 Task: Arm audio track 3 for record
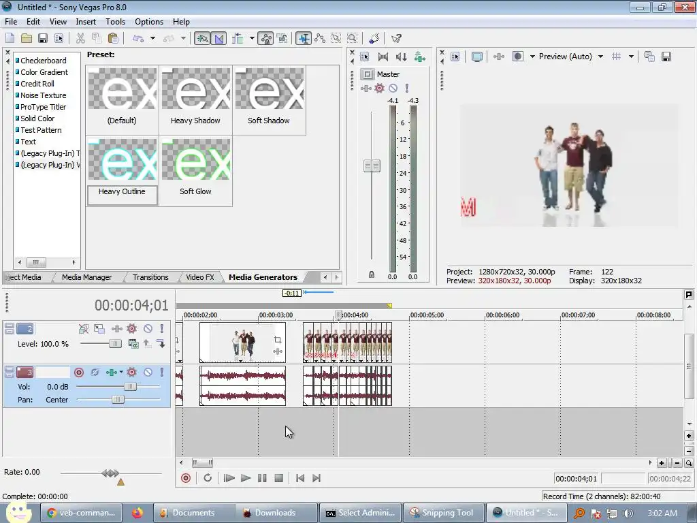79,373
